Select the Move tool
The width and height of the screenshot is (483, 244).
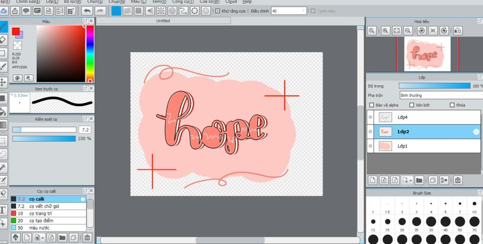tap(3, 82)
